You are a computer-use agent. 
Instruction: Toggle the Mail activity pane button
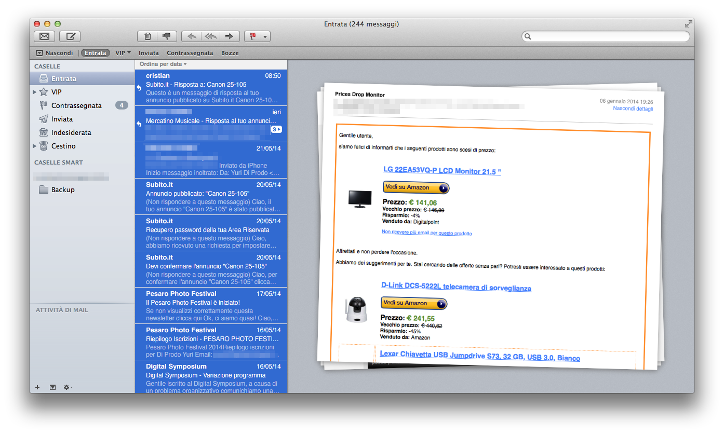click(52, 387)
